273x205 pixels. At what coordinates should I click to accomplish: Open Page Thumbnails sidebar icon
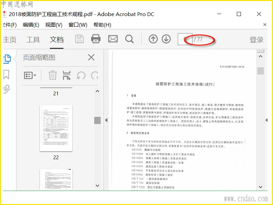(7, 59)
